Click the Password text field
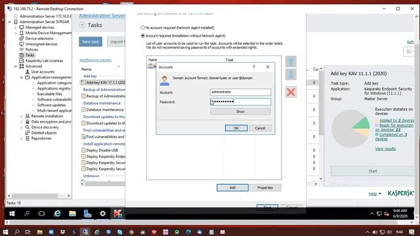420x236 pixels. (240, 102)
